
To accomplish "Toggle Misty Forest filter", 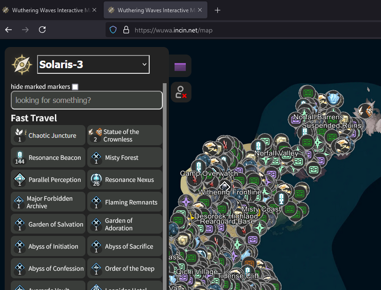I will (125, 157).
